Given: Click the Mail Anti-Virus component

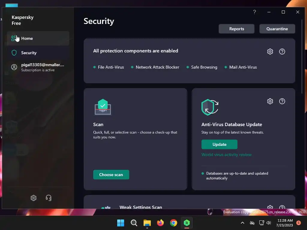Looking at the screenshot, I should pos(241,67).
